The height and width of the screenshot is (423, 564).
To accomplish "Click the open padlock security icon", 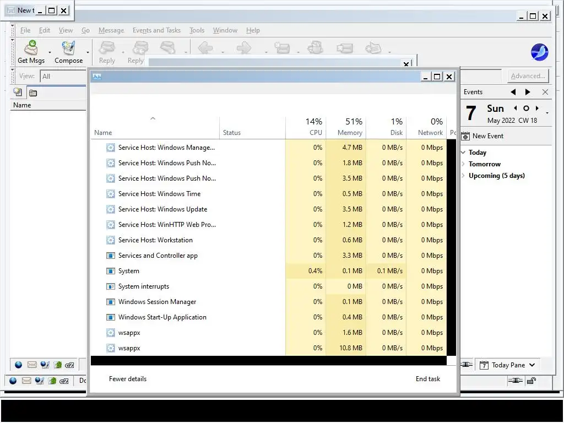I will tap(532, 381).
